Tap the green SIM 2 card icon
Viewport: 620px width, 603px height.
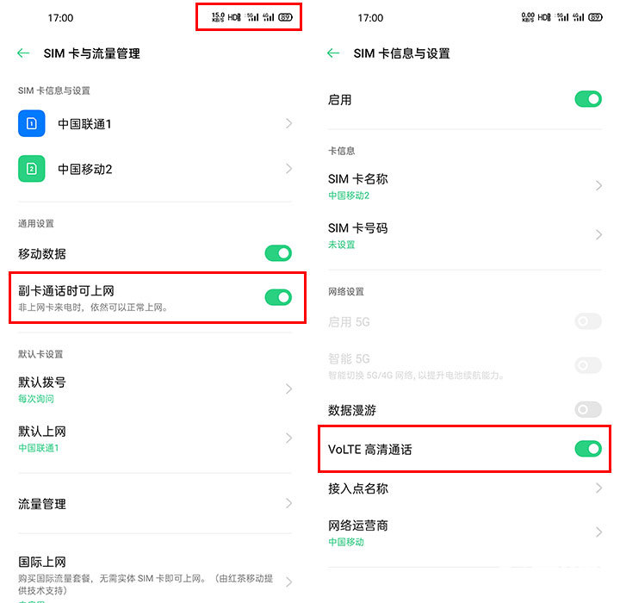(x=32, y=169)
